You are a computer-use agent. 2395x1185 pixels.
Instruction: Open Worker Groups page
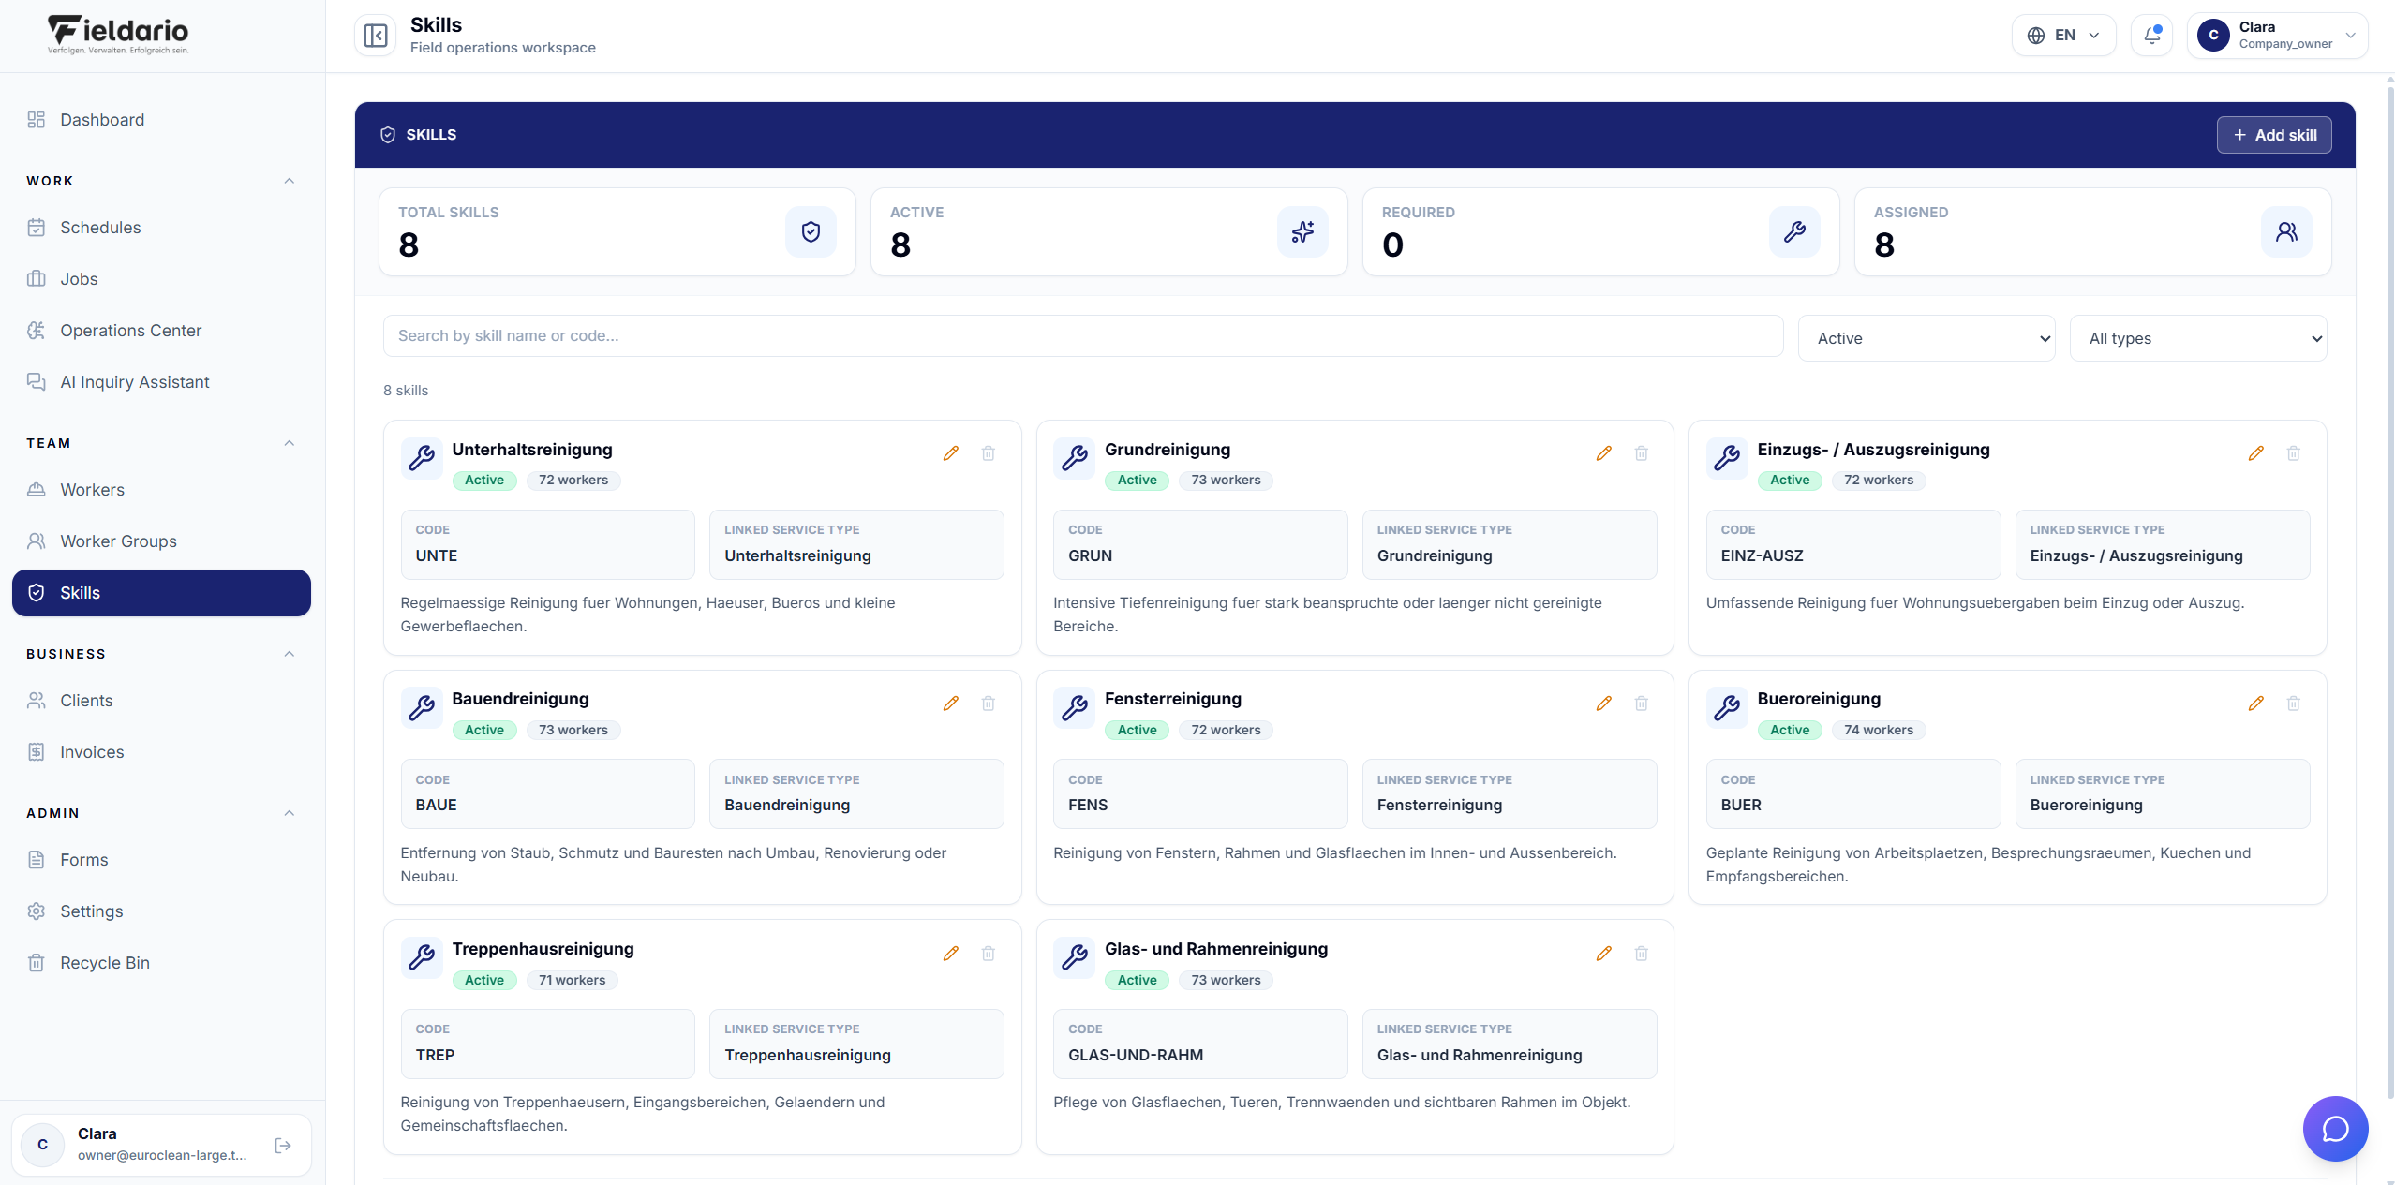(161, 541)
